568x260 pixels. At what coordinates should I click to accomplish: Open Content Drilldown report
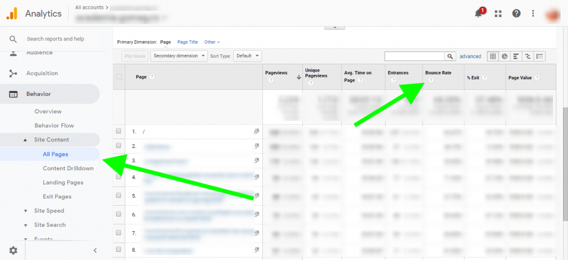tap(68, 169)
